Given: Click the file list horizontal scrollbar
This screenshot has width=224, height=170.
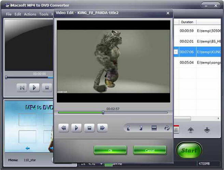Looking at the screenshot, I should pyautogui.click(x=182, y=118).
